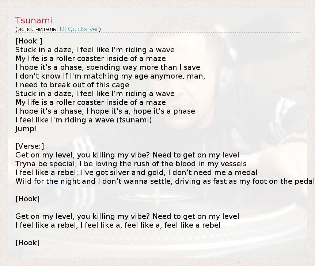Click the line starting "Tryna be special"
The image size is (315, 266).
tap(131, 164)
